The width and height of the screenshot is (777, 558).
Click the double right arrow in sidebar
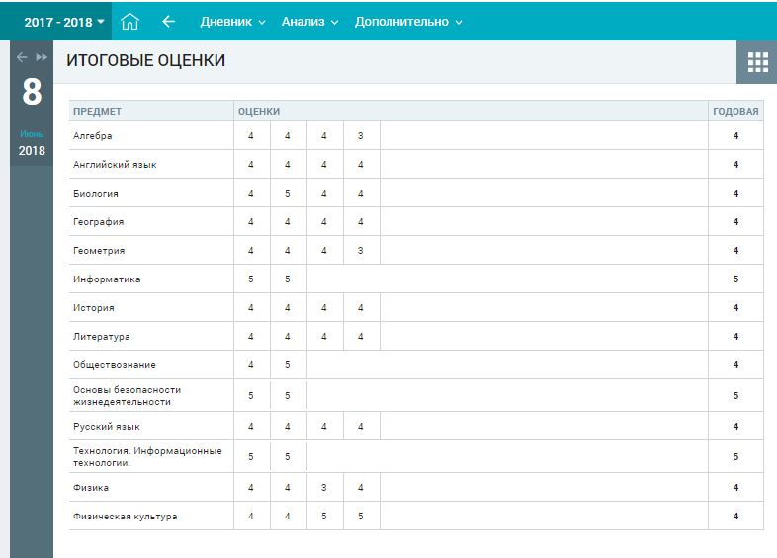42,57
